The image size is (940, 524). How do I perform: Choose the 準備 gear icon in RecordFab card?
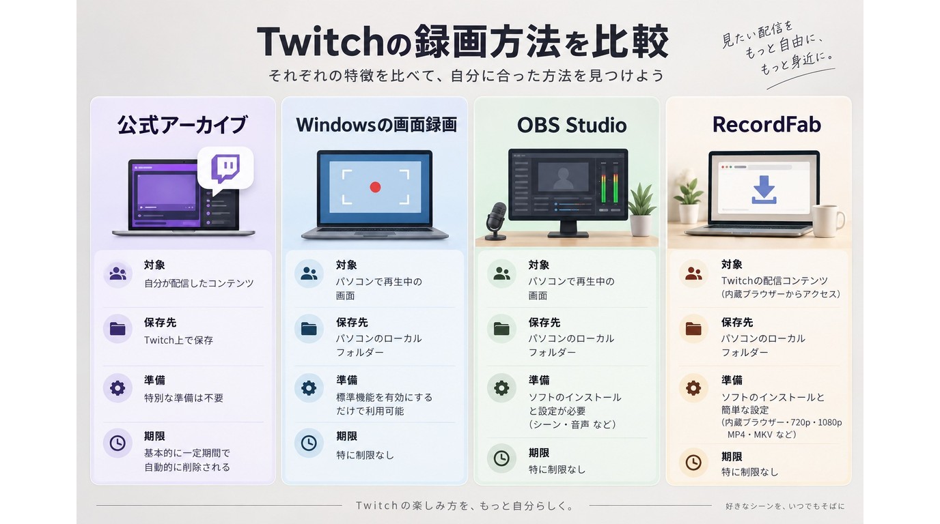(693, 388)
